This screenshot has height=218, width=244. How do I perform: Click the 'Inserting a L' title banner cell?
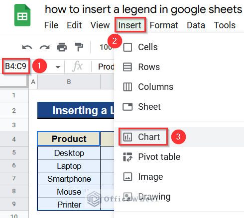[76, 110]
